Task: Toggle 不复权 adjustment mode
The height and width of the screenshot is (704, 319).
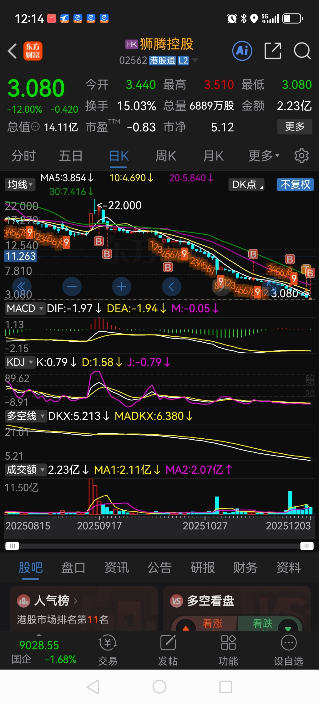Action: [x=295, y=184]
